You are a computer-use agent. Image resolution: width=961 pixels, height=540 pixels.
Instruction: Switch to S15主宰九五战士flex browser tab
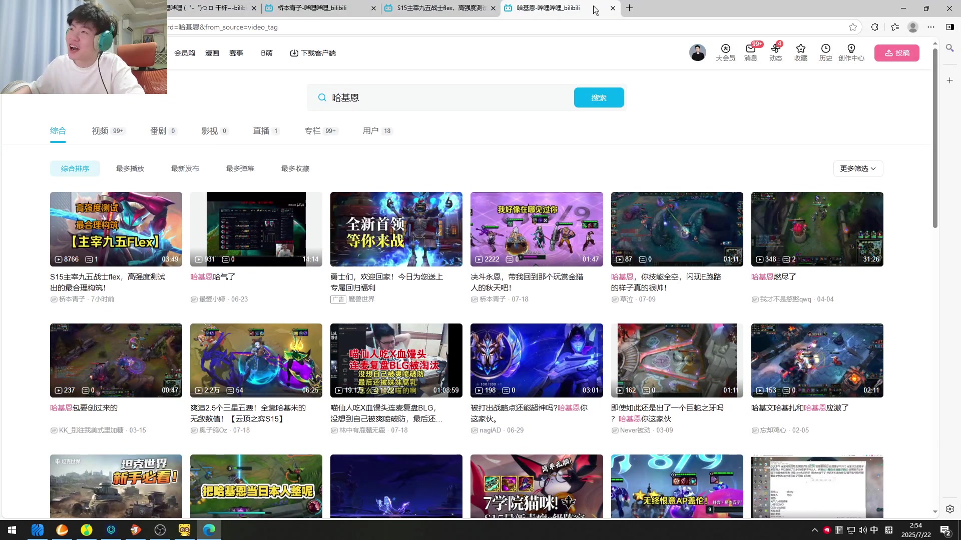(x=440, y=8)
